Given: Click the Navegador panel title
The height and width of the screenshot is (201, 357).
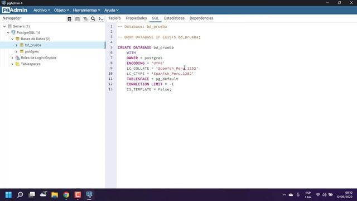Looking at the screenshot, I should tap(12, 18).
